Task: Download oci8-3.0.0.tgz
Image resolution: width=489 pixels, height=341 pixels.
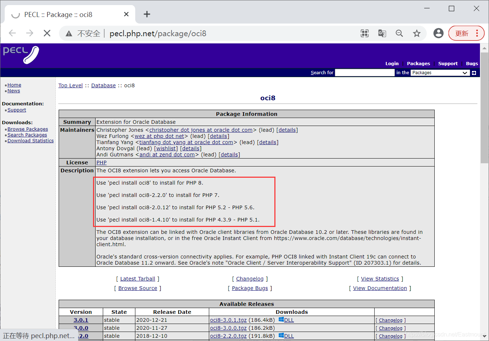Action: pyautogui.click(x=228, y=328)
